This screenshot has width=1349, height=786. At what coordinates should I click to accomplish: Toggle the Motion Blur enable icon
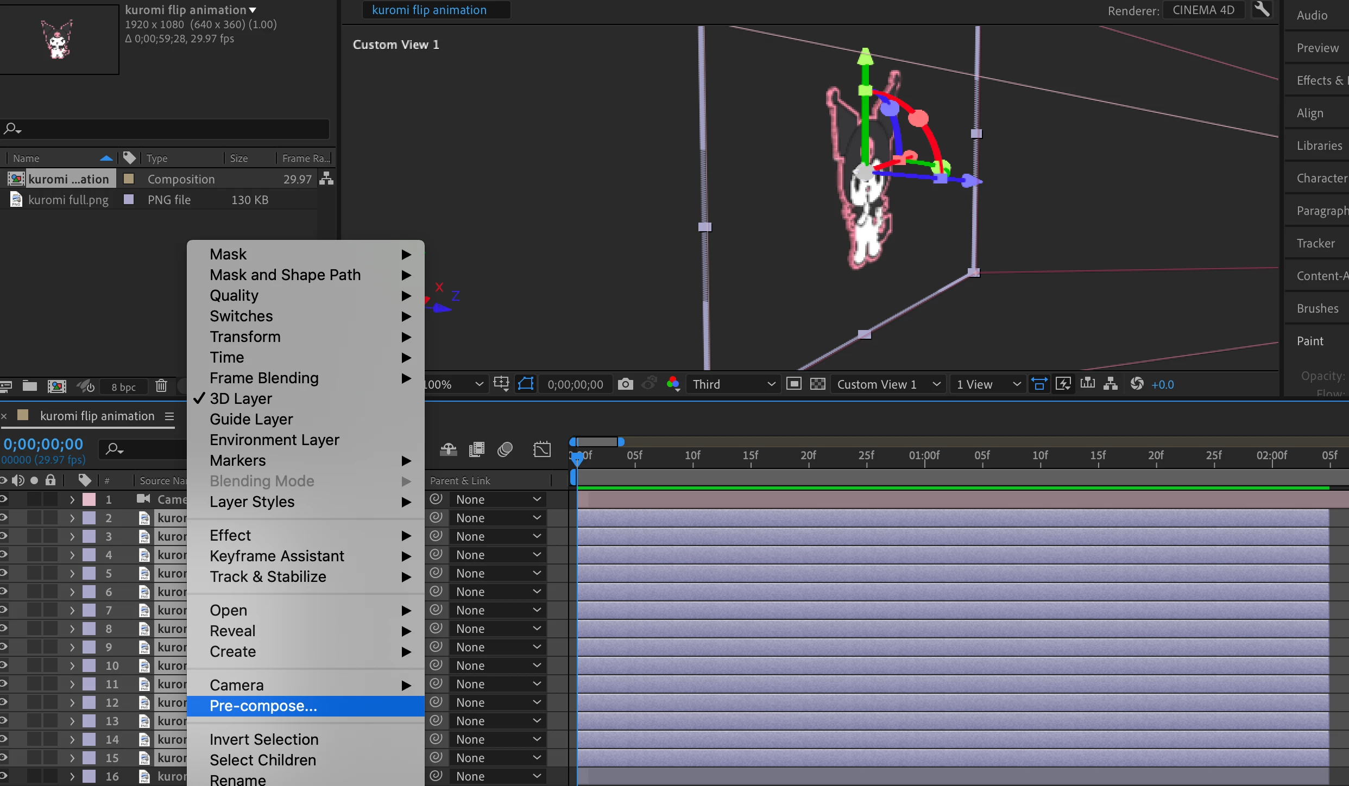pos(505,449)
